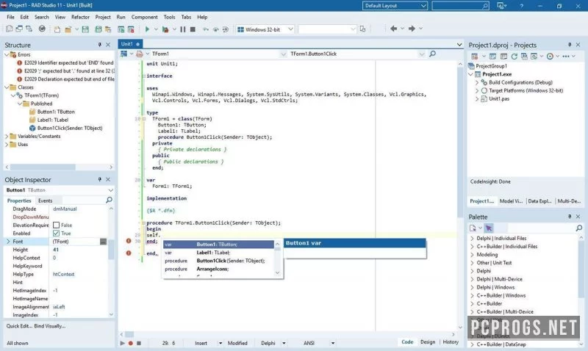Pin the Structure panel

(100, 45)
